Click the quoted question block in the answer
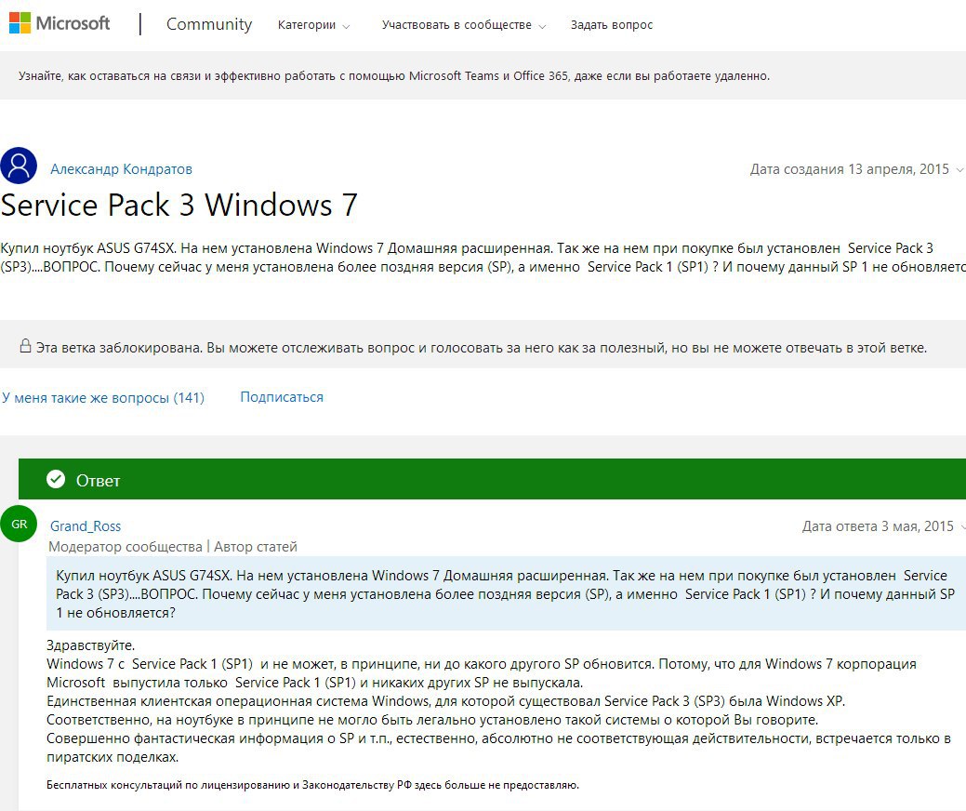The height and width of the screenshot is (811, 966). pyautogui.click(x=506, y=594)
